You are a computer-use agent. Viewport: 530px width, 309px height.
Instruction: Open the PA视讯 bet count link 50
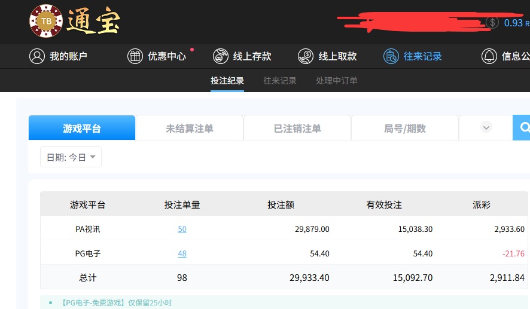pos(182,229)
